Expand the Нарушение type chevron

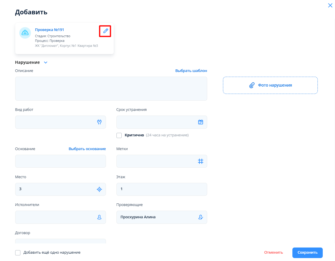pos(45,62)
